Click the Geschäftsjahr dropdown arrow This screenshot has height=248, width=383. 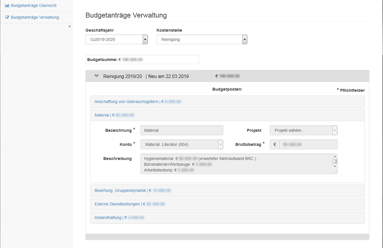[145, 39]
